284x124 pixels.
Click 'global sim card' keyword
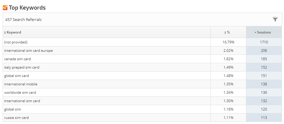point(16,76)
